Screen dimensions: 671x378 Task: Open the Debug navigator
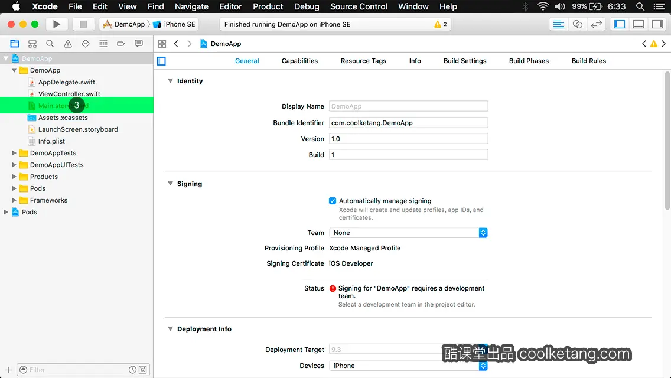tap(103, 44)
